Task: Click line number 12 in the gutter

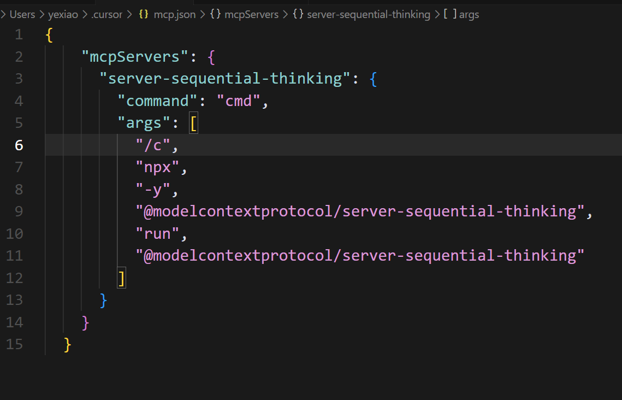Action: 14,278
